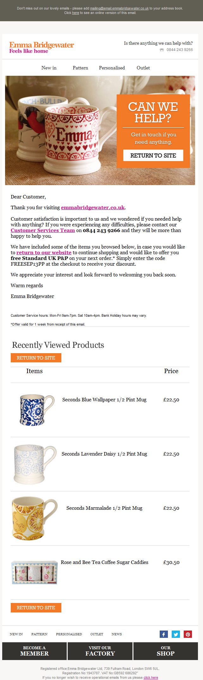
Task: Select New in from the top navigation
Action: point(49,68)
